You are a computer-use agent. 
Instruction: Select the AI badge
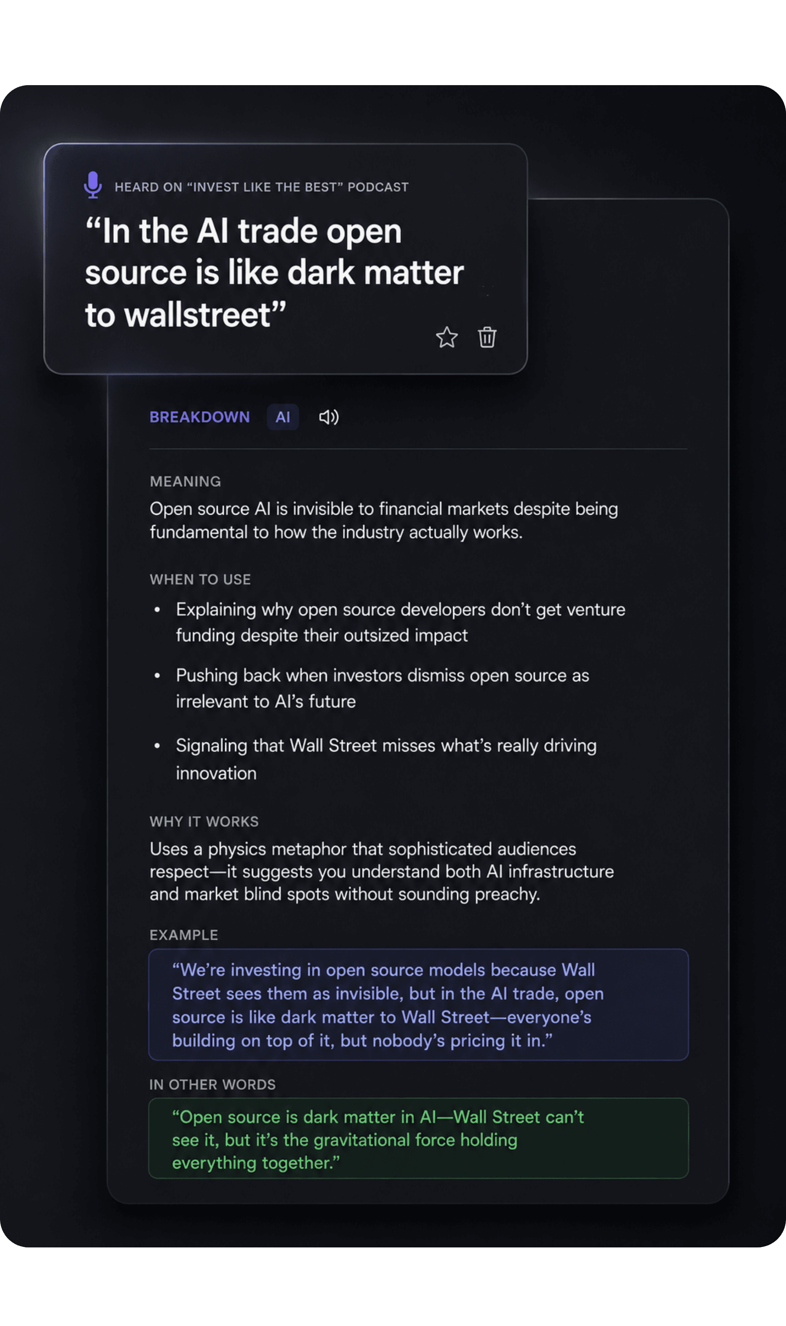pyautogui.click(x=283, y=417)
